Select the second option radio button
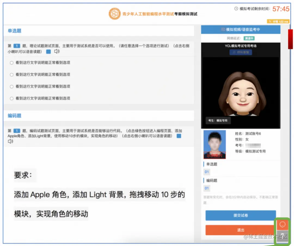 (12, 75)
